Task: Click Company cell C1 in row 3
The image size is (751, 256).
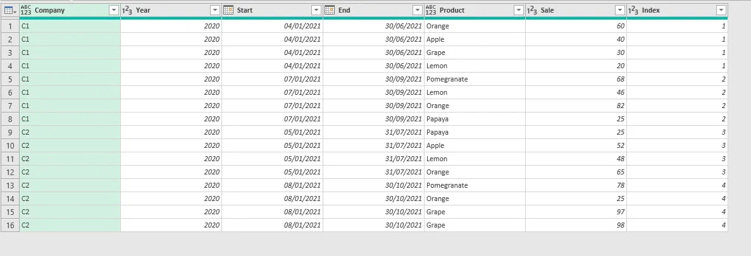Action: (70, 52)
